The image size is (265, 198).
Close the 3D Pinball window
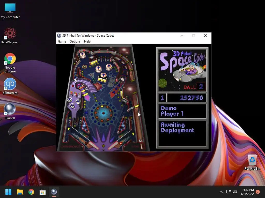[x=205, y=36]
